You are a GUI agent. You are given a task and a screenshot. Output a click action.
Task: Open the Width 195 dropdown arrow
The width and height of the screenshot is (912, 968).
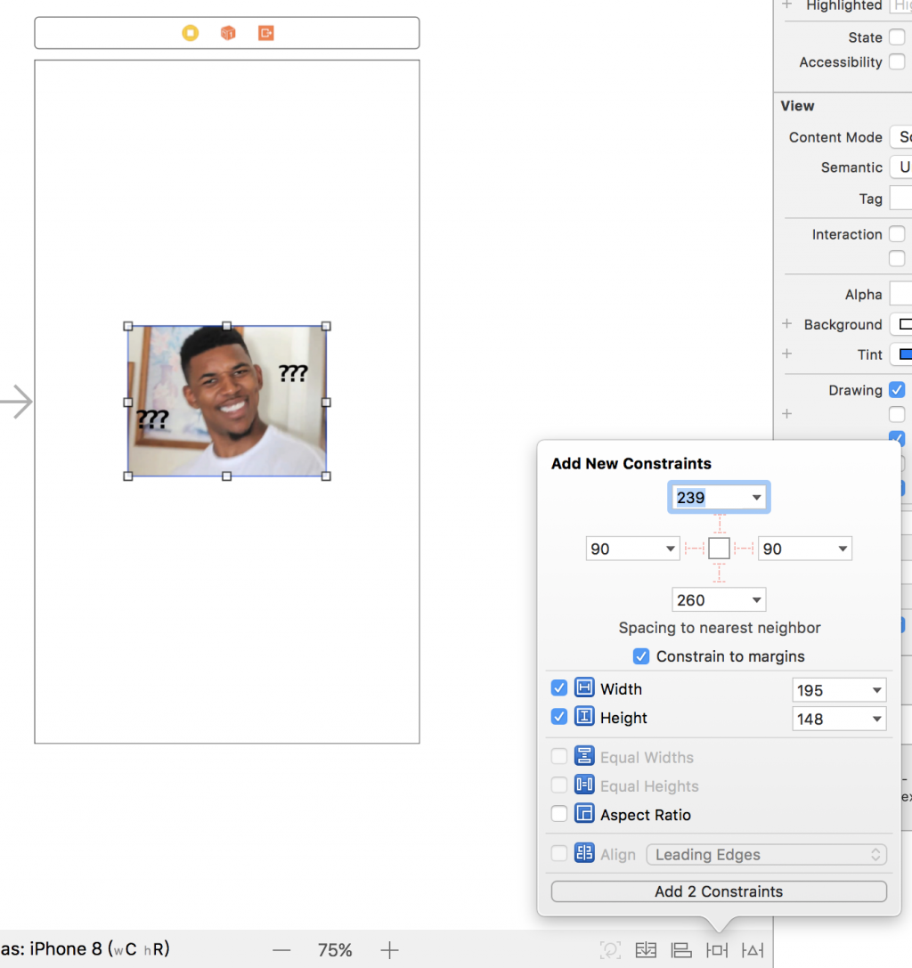coord(876,690)
